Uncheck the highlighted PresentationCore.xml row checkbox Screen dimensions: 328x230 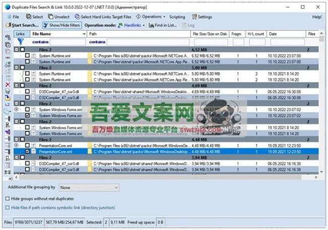[27, 151]
